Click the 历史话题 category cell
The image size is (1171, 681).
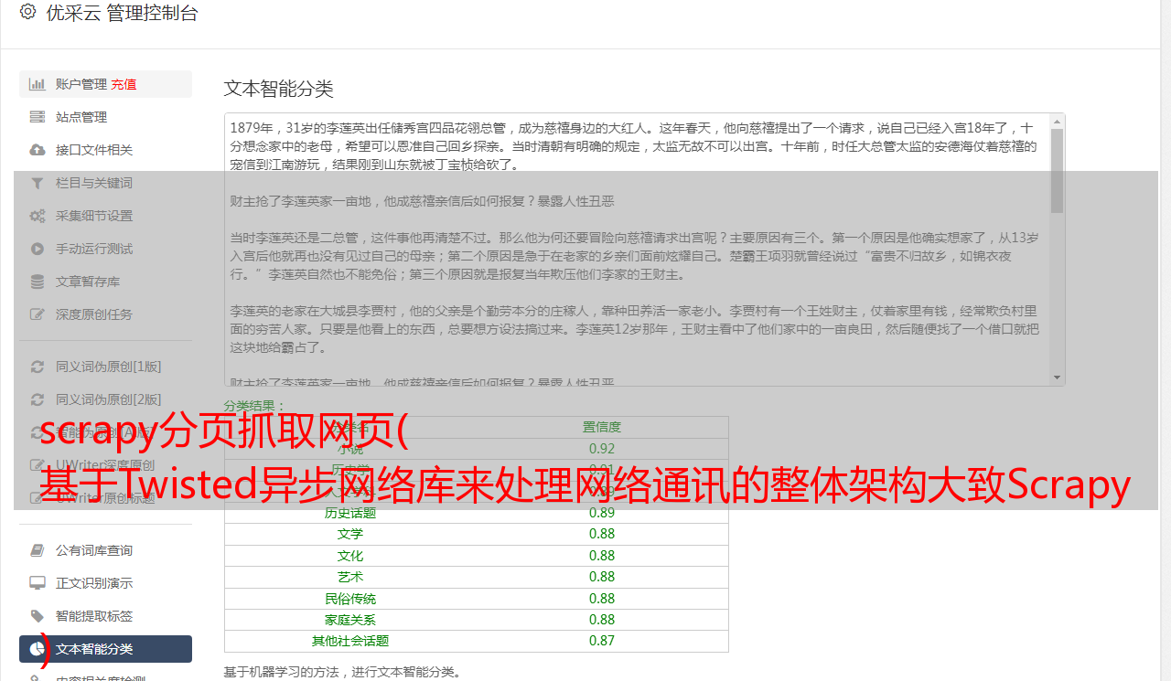(350, 513)
